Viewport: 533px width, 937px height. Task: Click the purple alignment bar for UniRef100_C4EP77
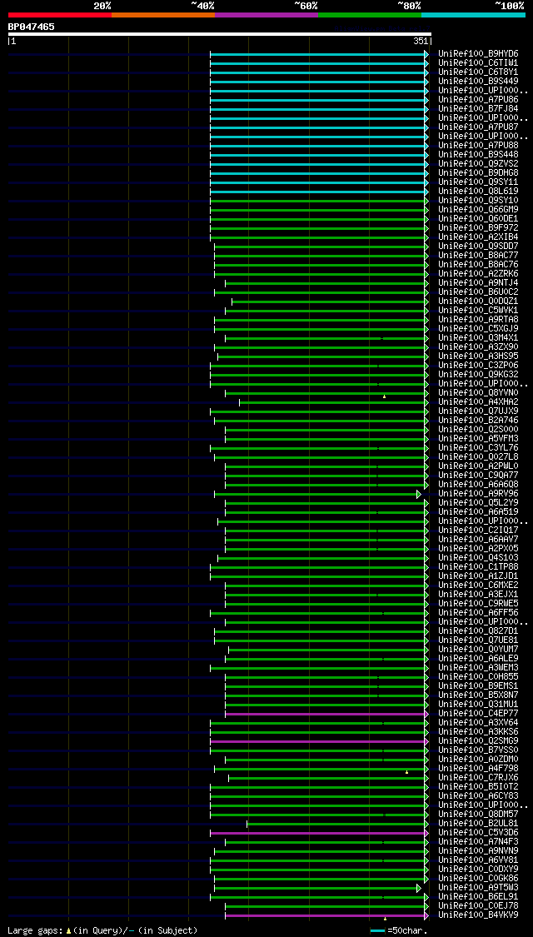coord(326,714)
